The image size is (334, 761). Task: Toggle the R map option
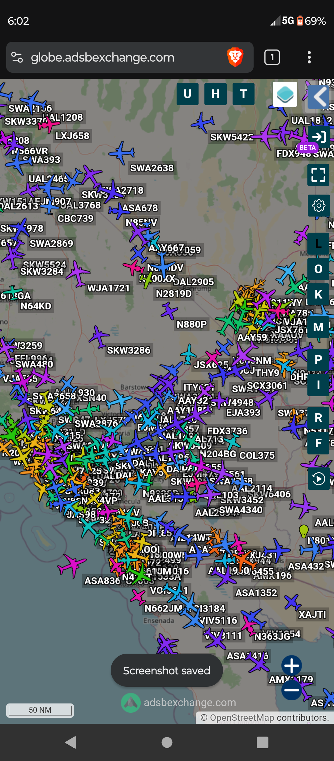click(x=319, y=418)
